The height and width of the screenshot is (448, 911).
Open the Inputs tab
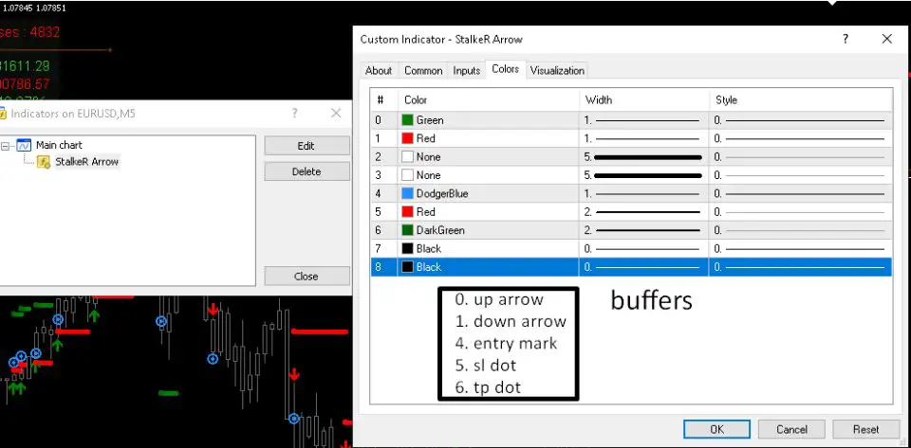click(466, 70)
